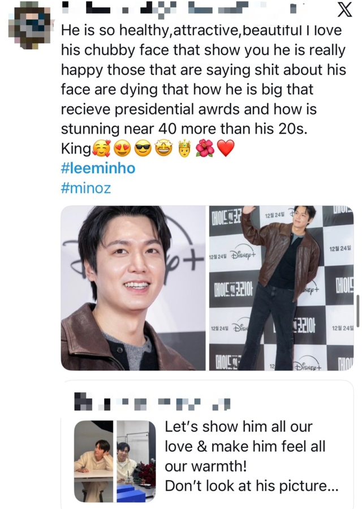Open the quoted post author's blurred name

click(153, 404)
